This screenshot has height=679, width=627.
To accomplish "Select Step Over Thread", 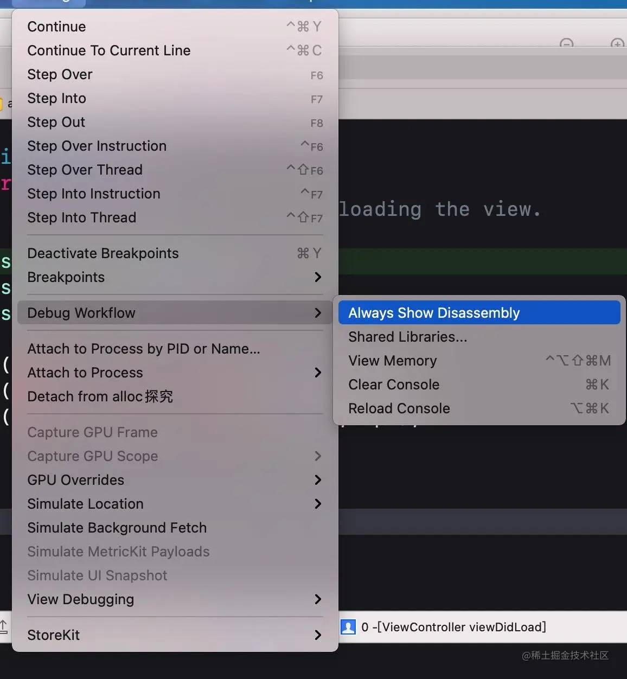I will (175, 170).
